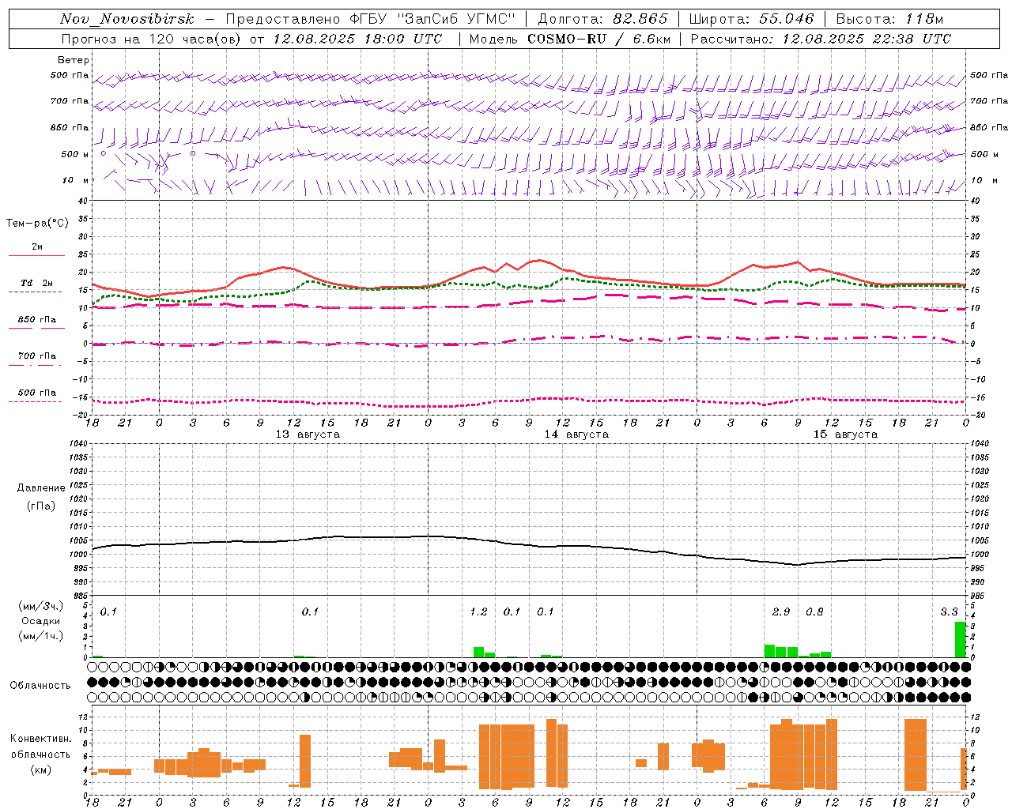Screen dimensions: 1012x809
Task: Click the '700 гПа' dash-dot temperature legend entry
Action: [x=36, y=359]
